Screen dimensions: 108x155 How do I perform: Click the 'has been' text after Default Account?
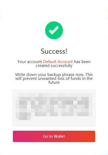(82, 62)
